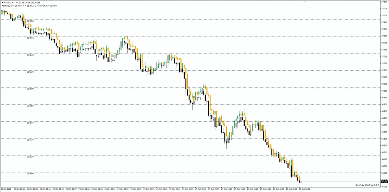Screen dimensions: 389x192
Task: Select the overlay price label 39.470
Action: [30, 55]
